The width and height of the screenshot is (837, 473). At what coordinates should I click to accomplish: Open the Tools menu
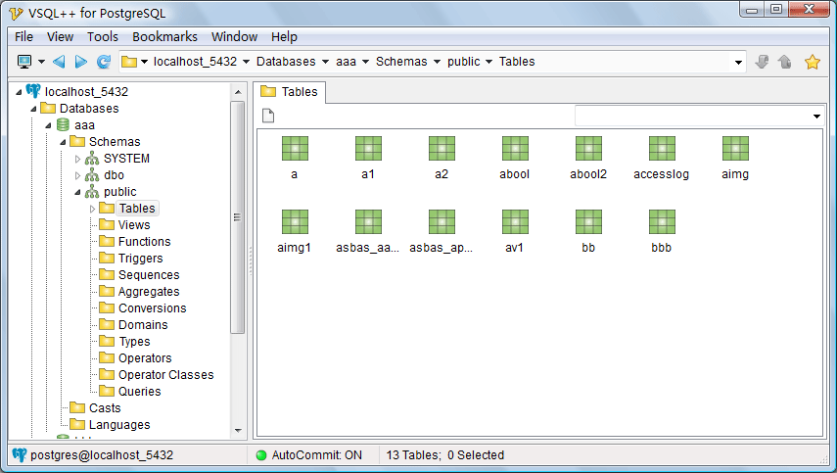click(103, 36)
